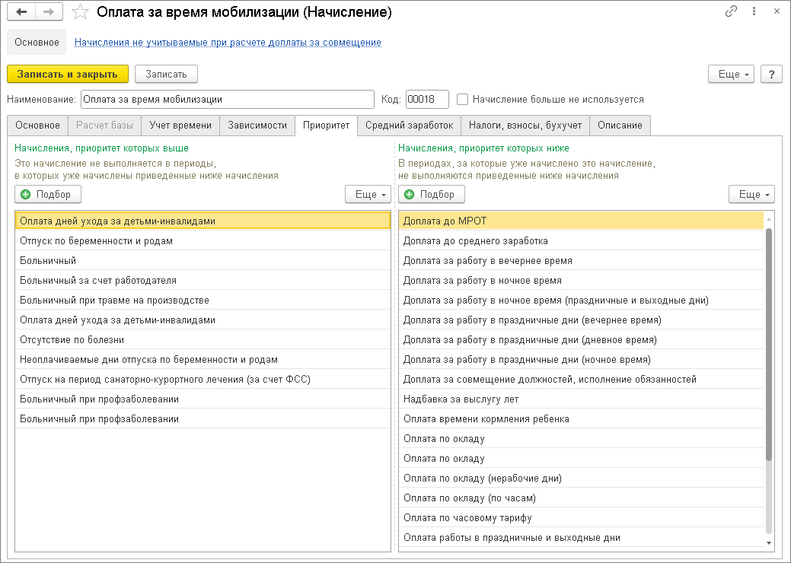Open the 'Описание' tab
The image size is (791, 563).
click(x=620, y=125)
